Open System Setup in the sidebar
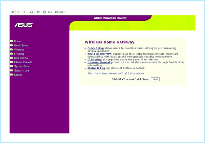 (x=22, y=66)
